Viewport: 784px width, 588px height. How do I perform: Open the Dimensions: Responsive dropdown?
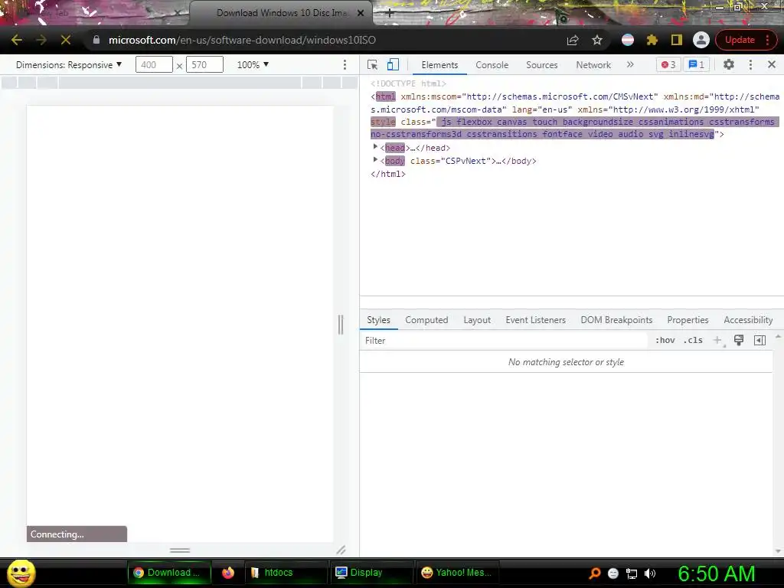pyautogui.click(x=69, y=65)
